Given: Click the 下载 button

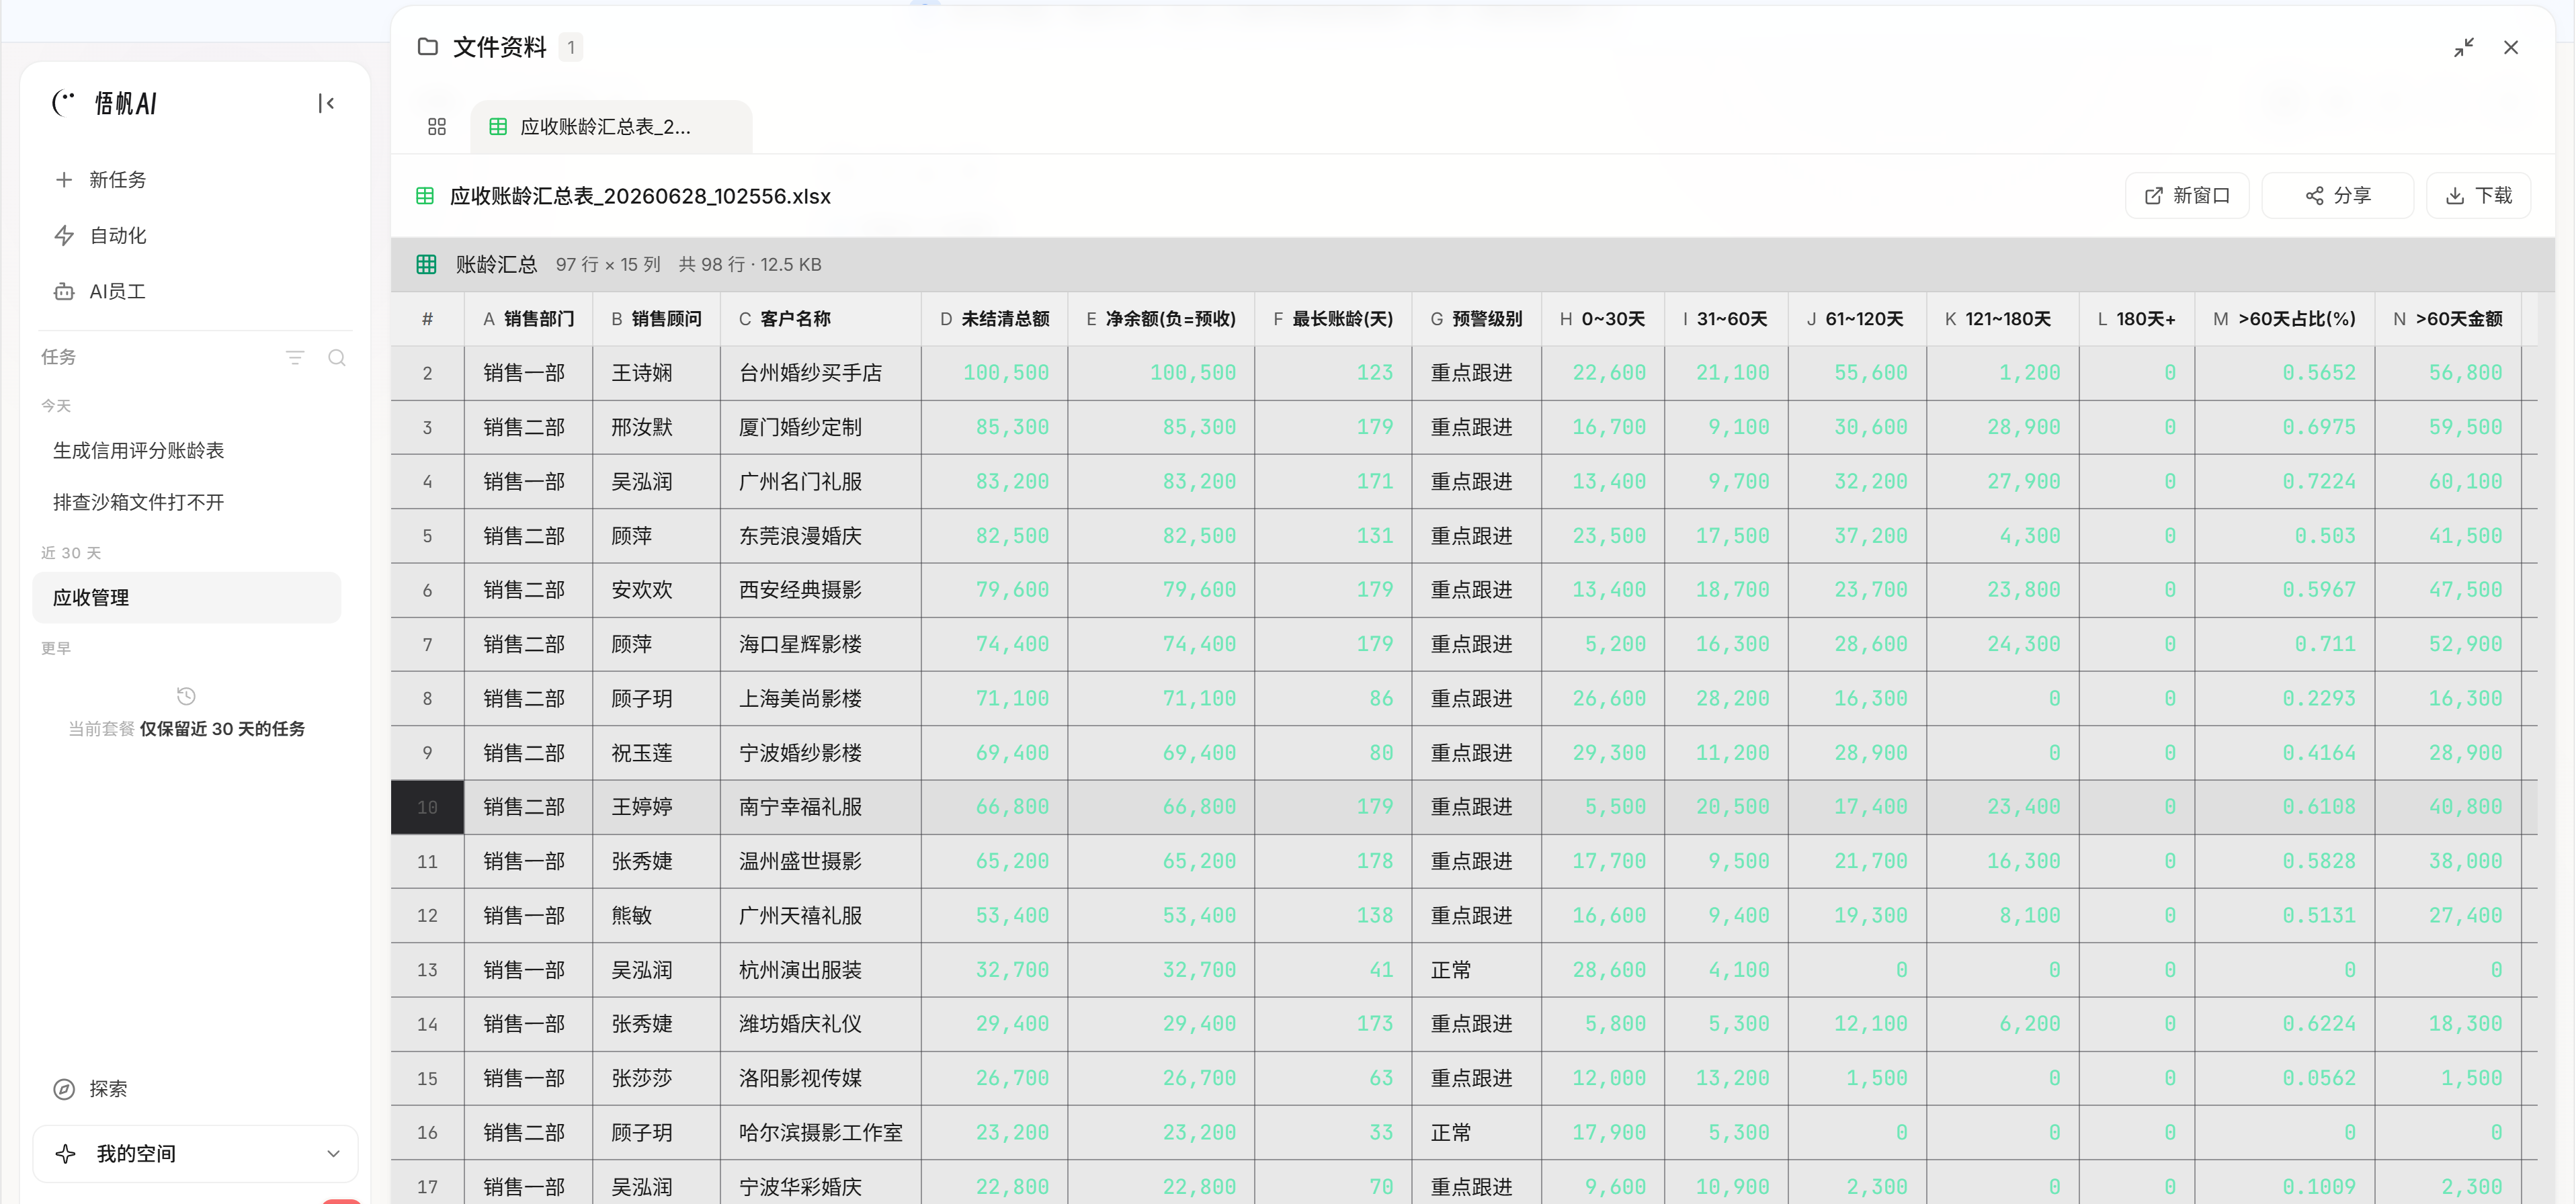Looking at the screenshot, I should tap(2478, 195).
